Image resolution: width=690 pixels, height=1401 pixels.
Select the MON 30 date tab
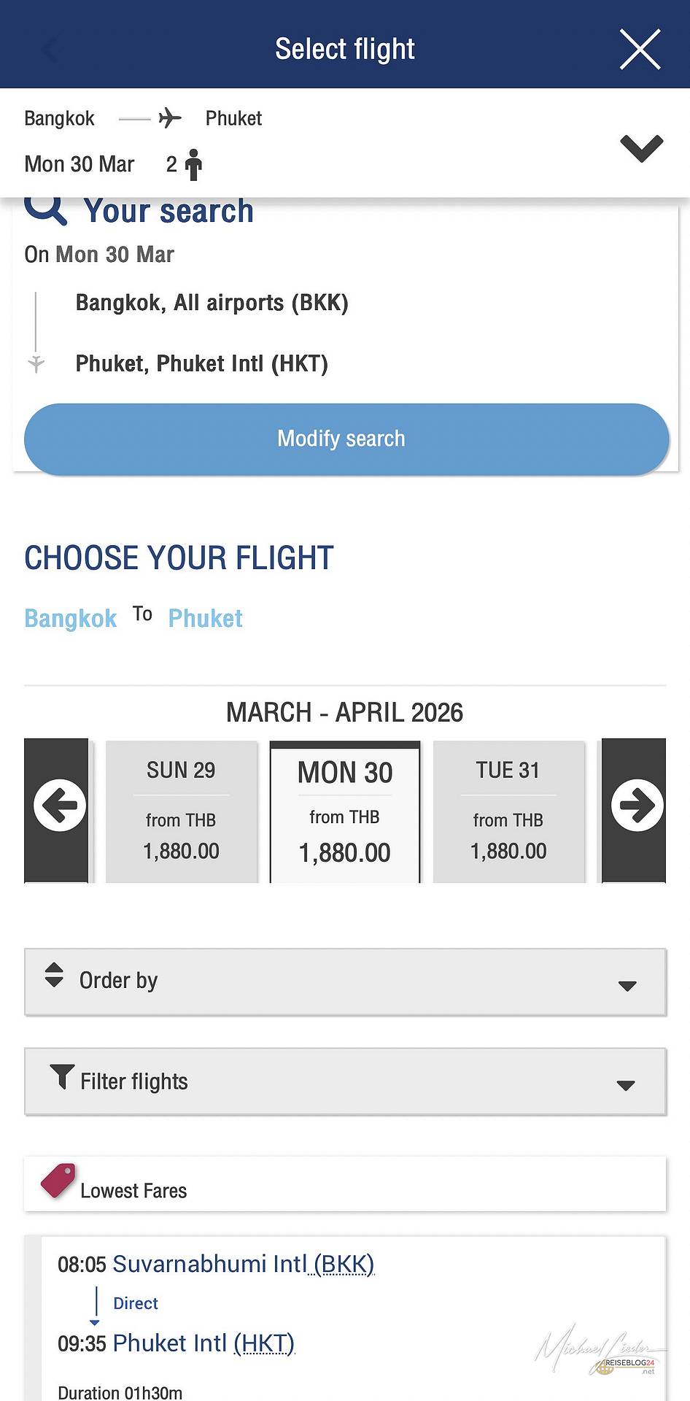(345, 811)
